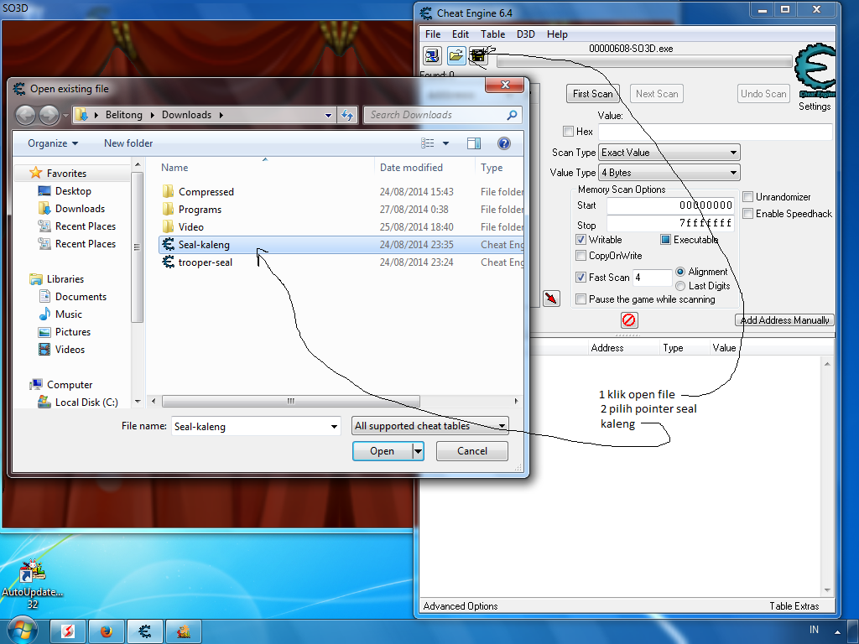Open Cheat Engine Settings logo
This screenshot has height=644, width=859.
click(815, 71)
